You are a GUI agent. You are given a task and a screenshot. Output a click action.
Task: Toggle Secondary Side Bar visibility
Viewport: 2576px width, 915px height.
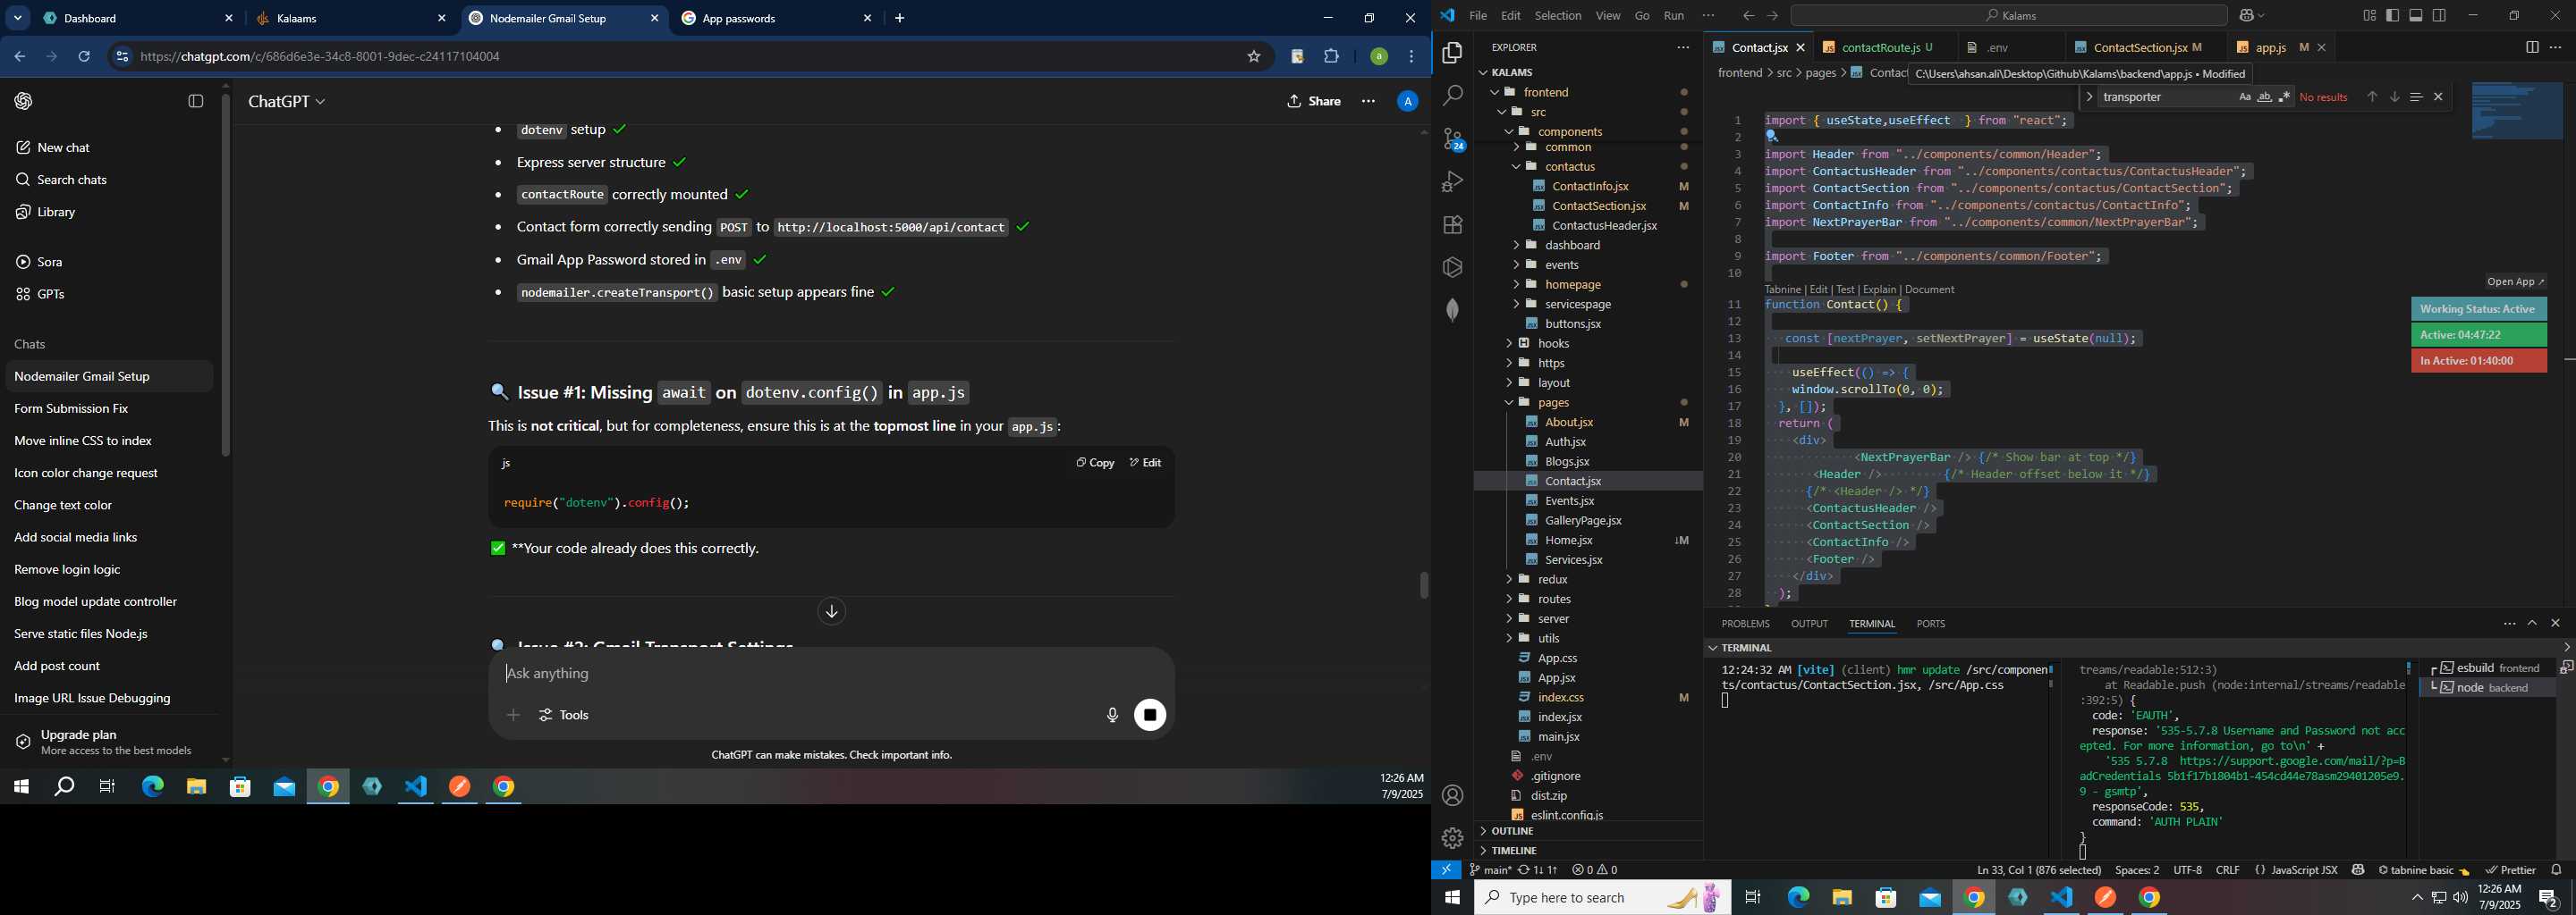tap(2440, 16)
